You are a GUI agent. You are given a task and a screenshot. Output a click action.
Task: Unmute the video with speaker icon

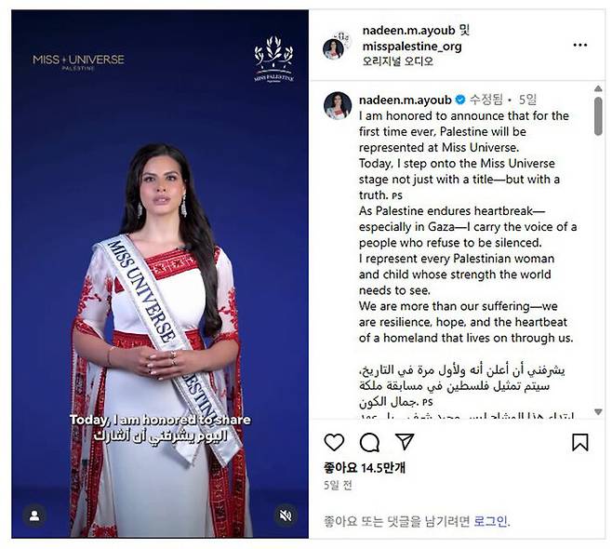click(286, 516)
